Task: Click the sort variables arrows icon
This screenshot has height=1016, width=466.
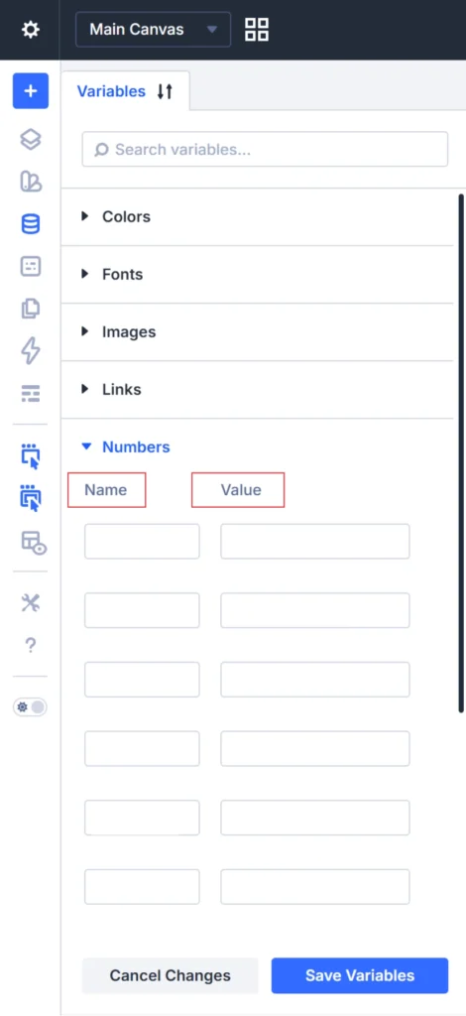Action: tap(165, 91)
